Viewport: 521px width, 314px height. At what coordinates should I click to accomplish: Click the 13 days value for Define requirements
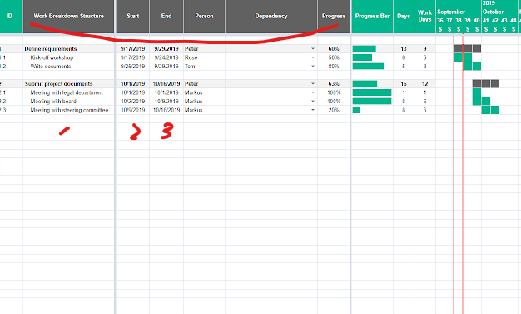coord(404,49)
